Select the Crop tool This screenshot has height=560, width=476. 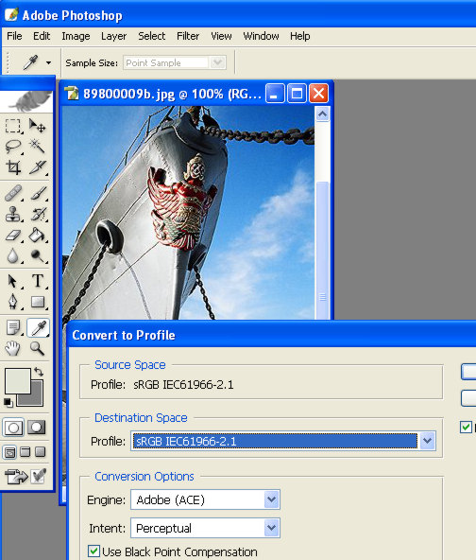(13, 167)
